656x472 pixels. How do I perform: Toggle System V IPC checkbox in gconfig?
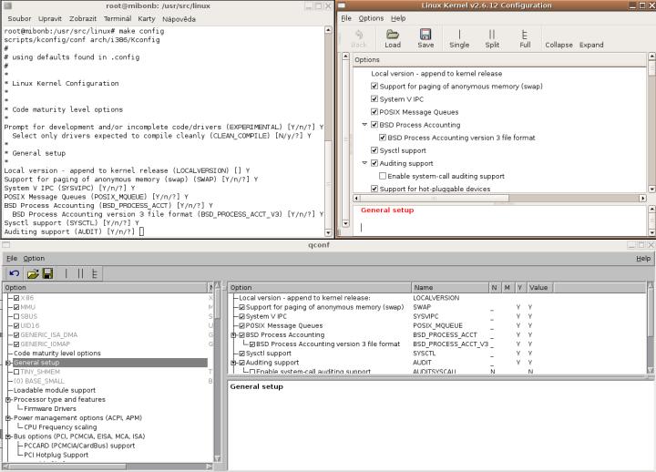pyautogui.click(x=374, y=98)
